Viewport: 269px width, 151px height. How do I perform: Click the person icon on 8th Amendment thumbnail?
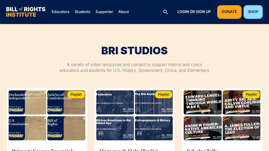[x=138, y=109]
